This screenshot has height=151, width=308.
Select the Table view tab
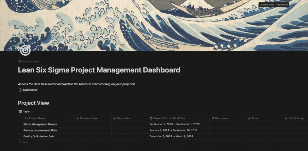(24, 112)
